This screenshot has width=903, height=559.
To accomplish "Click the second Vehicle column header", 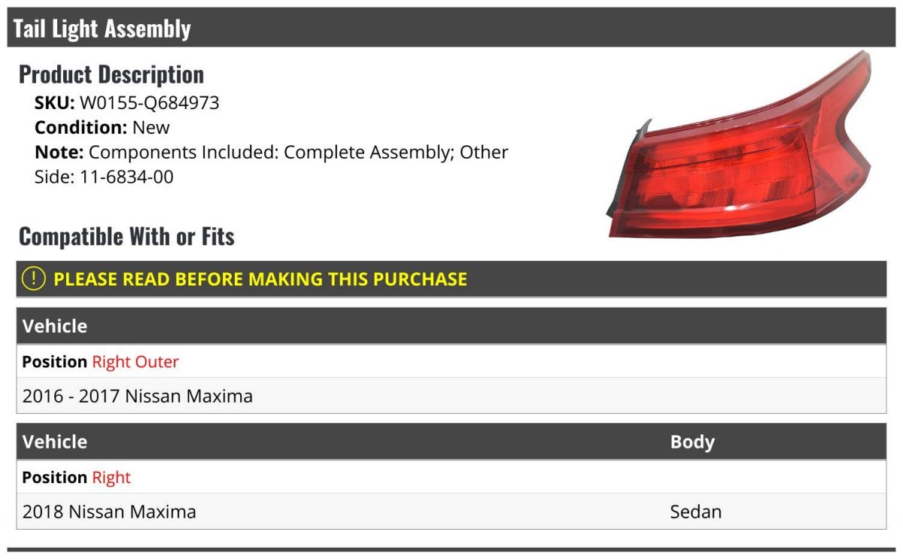I will tap(55, 442).
